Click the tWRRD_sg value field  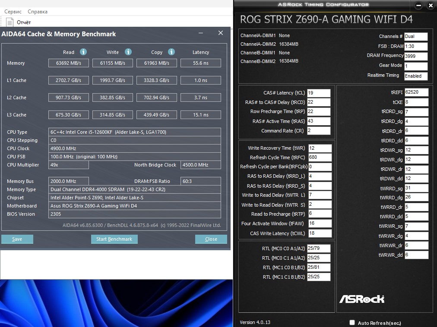[416, 188]
